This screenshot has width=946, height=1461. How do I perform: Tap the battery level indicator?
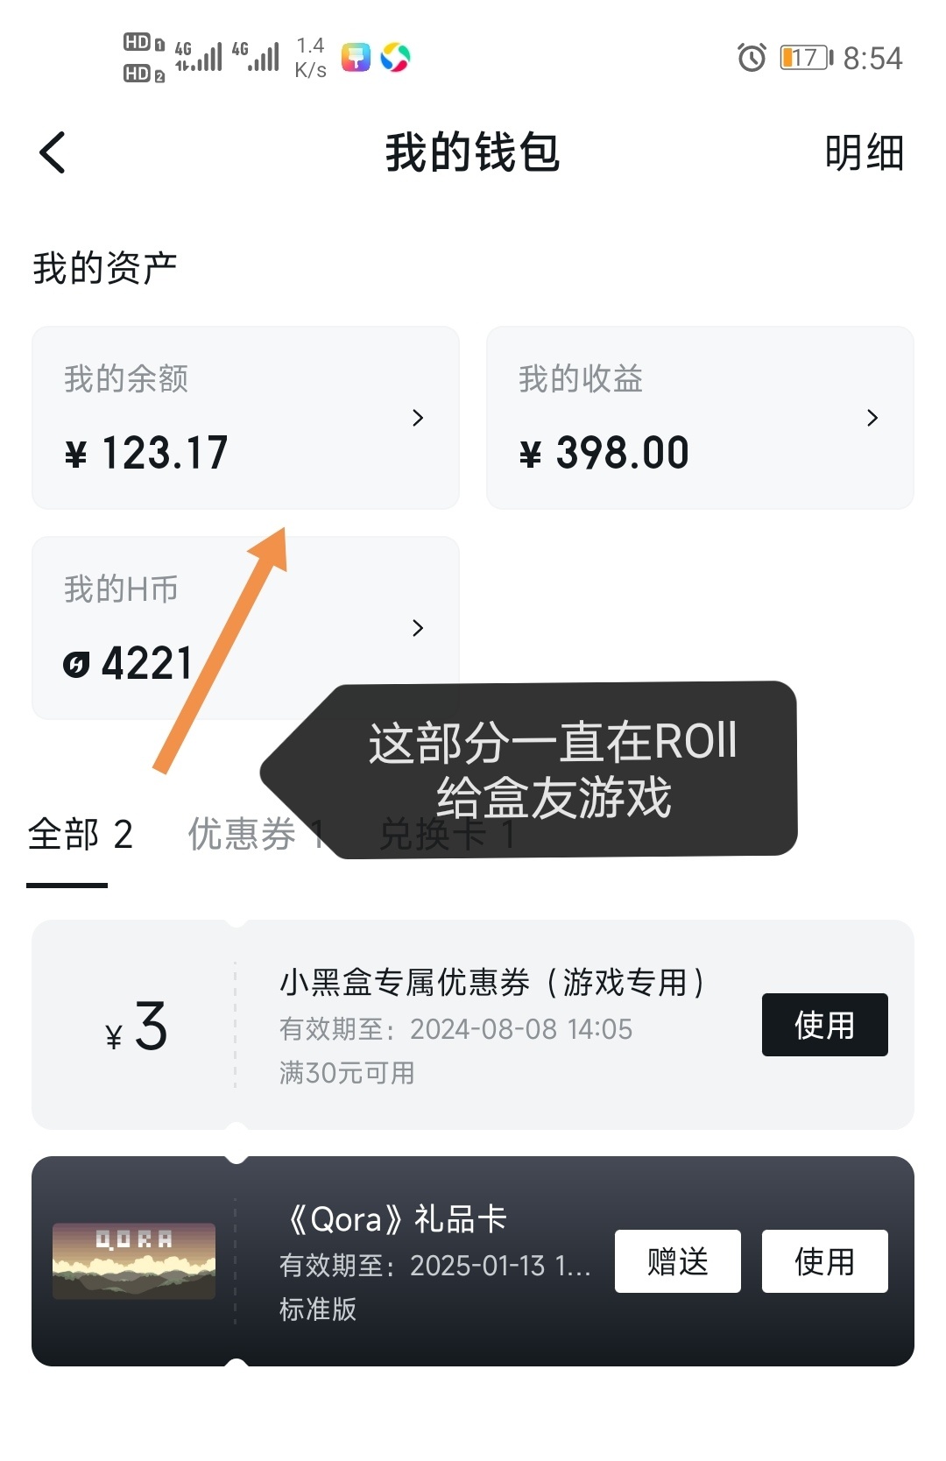coord(806,58)
